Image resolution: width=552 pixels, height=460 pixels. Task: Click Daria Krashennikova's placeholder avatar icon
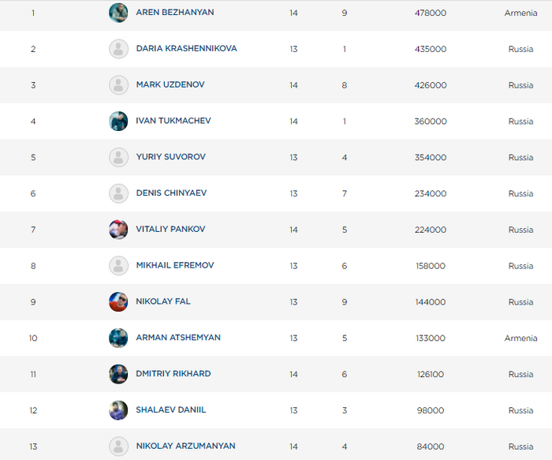click(x=118, y=49)
